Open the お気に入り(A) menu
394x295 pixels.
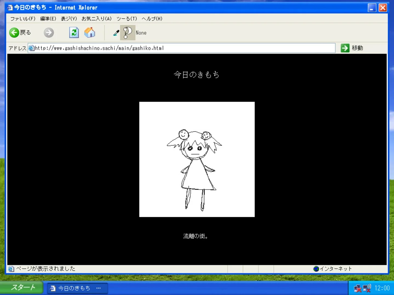(x=96, y=19)
